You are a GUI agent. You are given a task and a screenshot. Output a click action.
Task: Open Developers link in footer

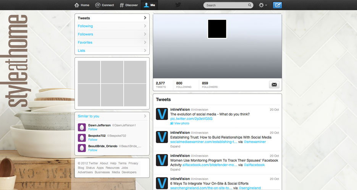(129, 172)
